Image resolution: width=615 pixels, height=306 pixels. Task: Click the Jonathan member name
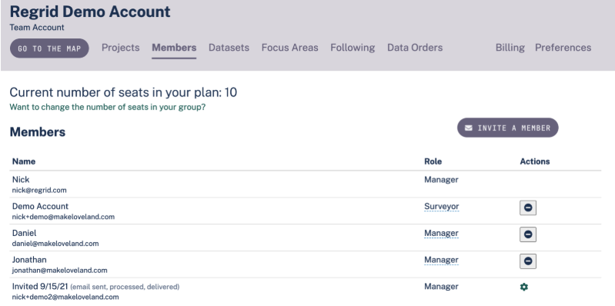(x=29, y=259)
